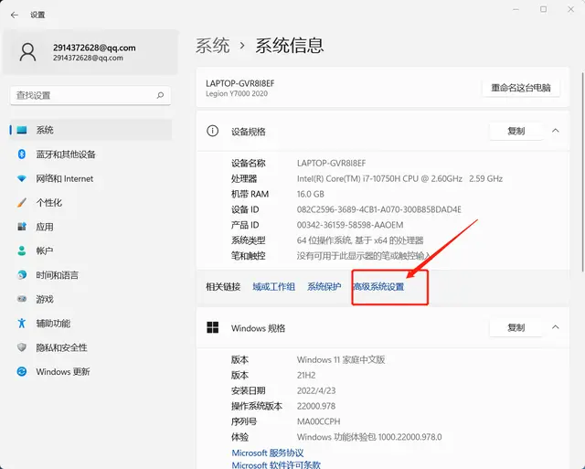Maximize the 设置 window
585x469 pixels.
click(544, 9)
